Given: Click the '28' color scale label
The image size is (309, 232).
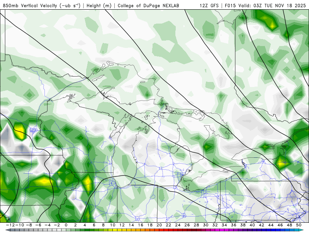Looking at the screenshot, I should (x=197, y=225).
